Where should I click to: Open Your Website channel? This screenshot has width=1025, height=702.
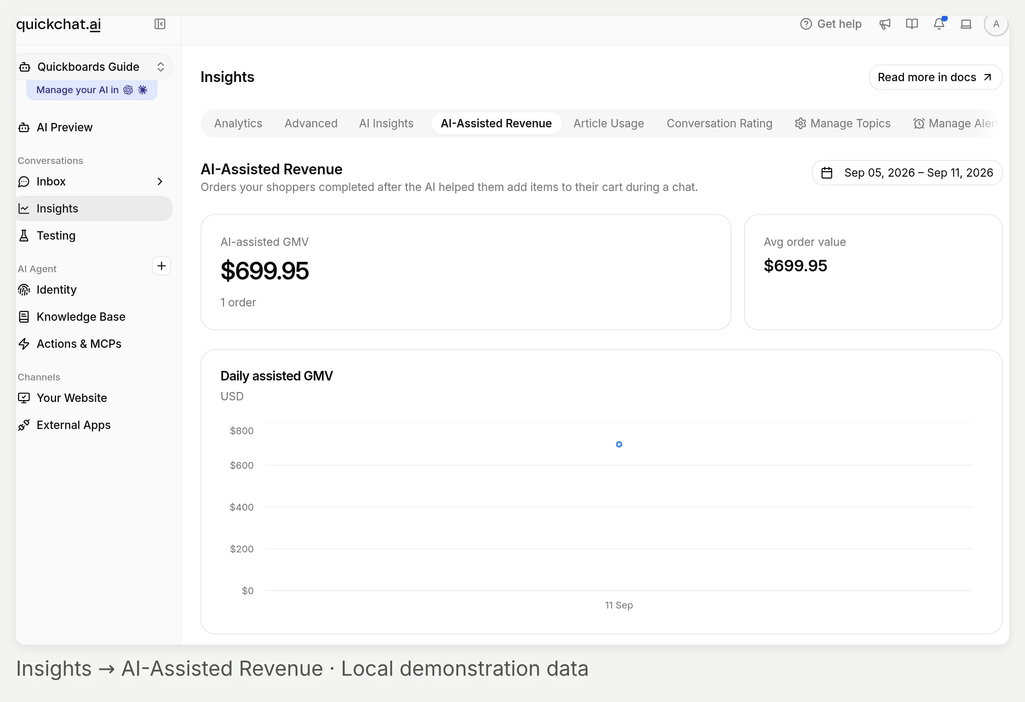point(94,398)
